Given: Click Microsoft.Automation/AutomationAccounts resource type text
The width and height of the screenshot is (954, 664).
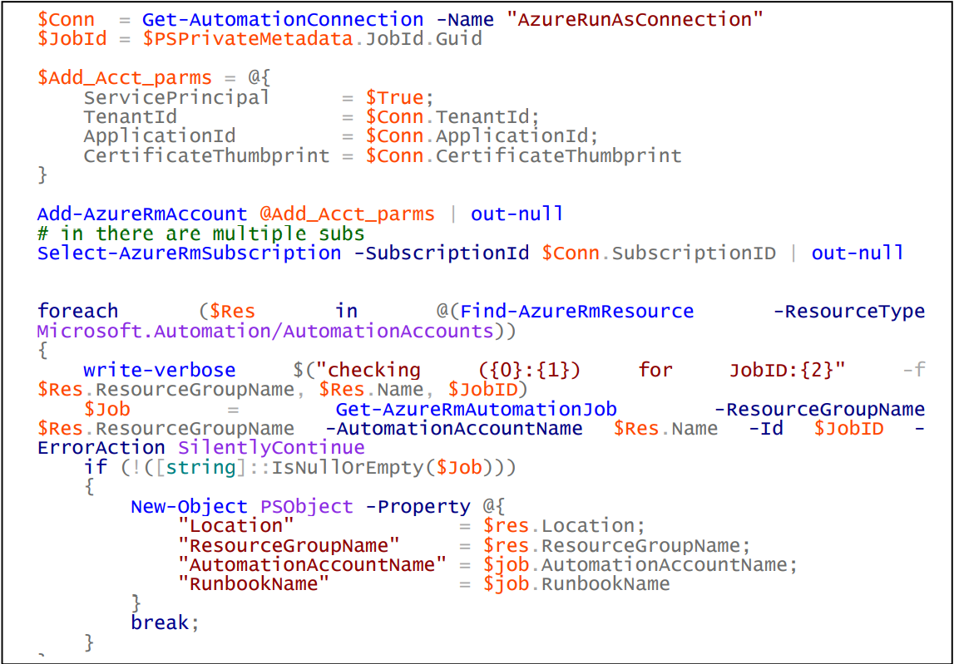Looking at the screenshot, I should coord(264,332).
